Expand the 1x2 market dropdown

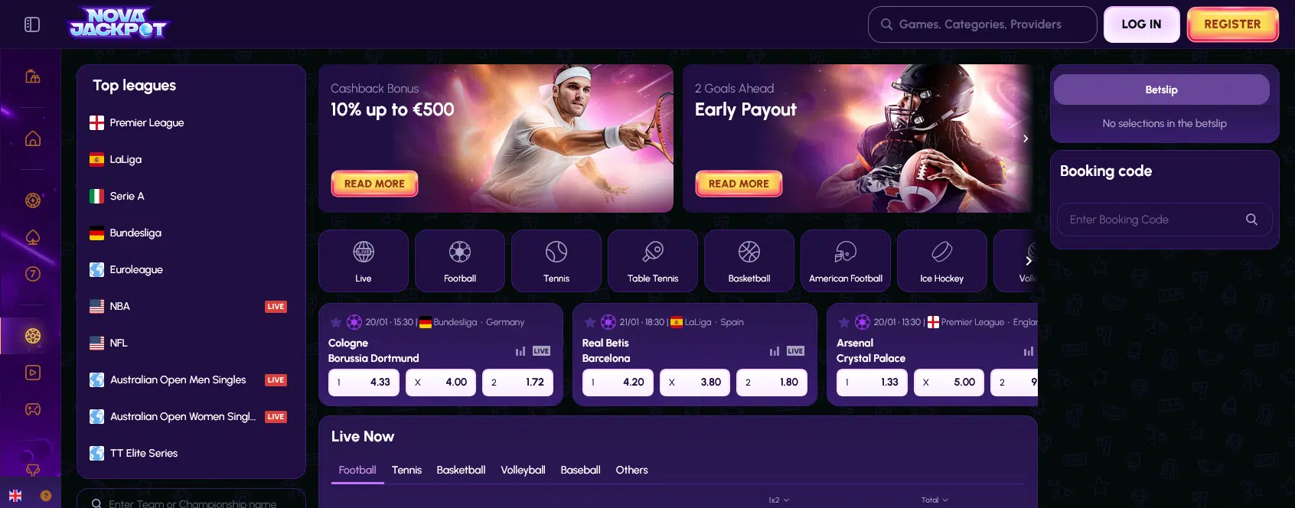tap(779, 500)
